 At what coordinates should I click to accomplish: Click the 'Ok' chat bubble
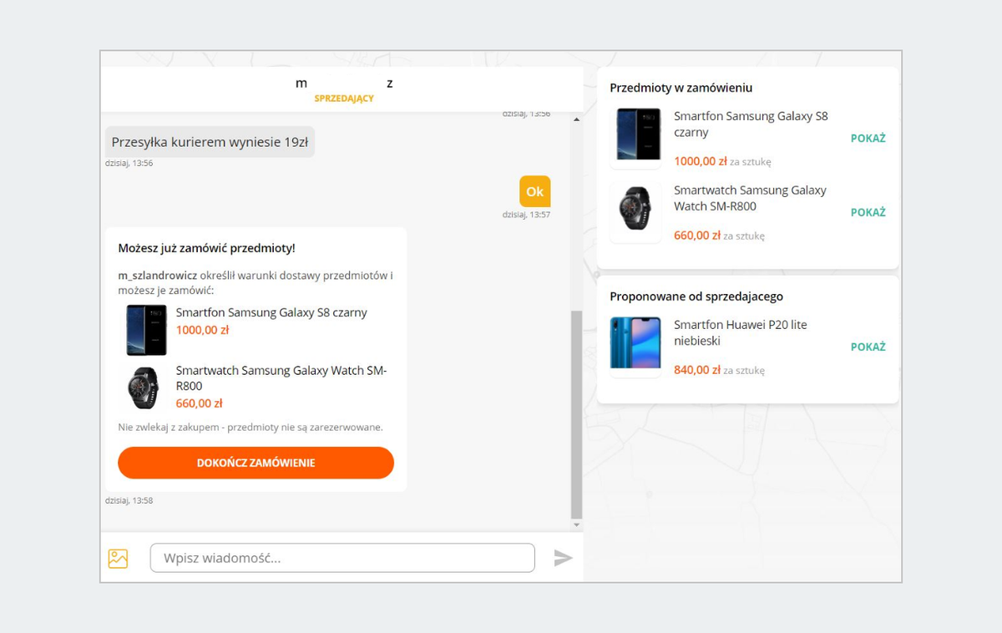click(x=534, y=191)
